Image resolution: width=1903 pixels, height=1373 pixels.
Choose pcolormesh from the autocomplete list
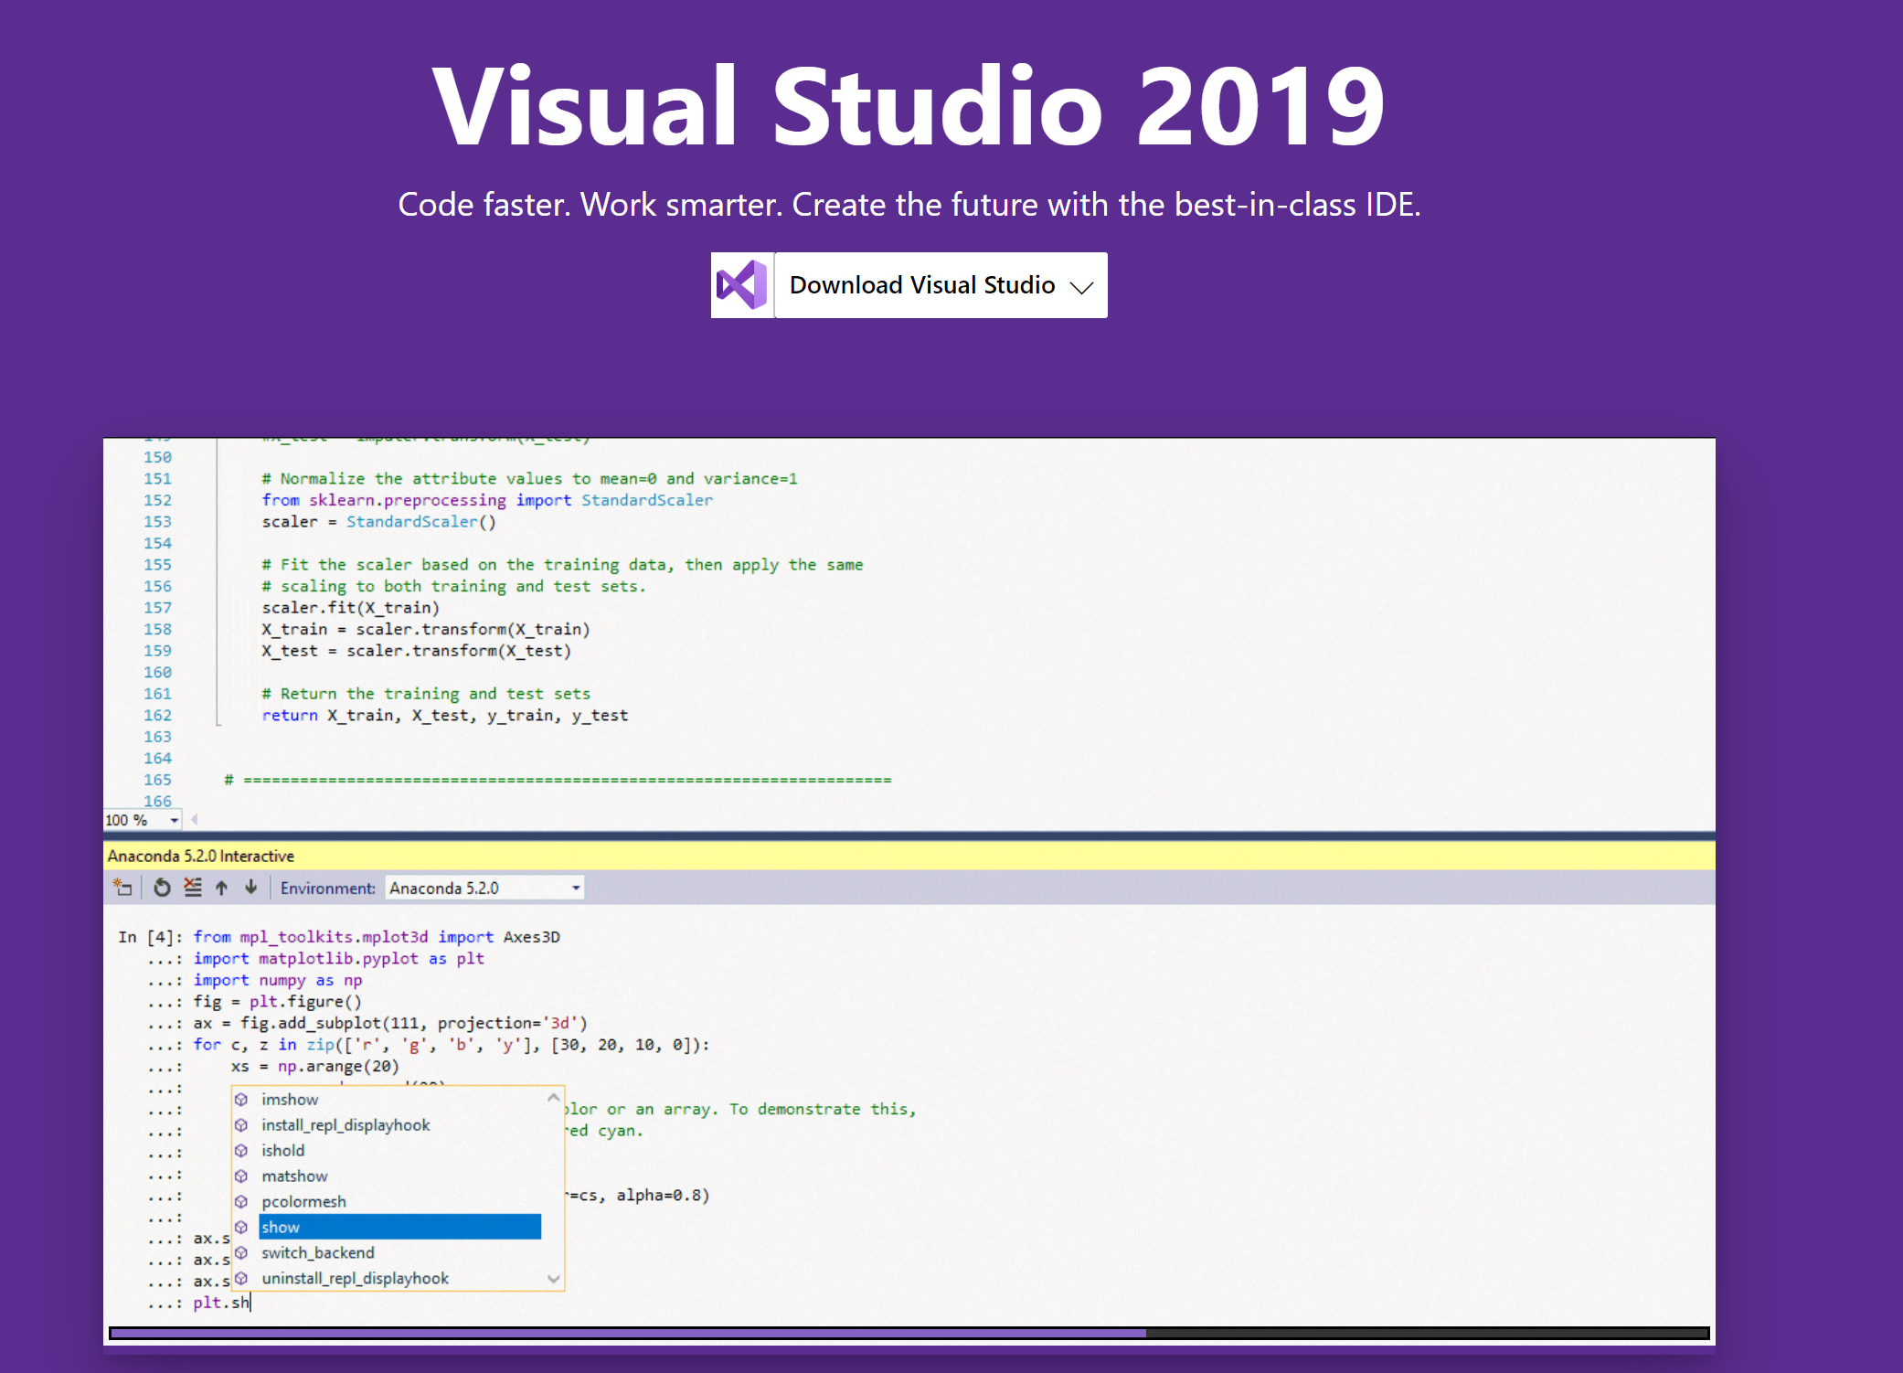pyautogui.click(x=303, y=1202)
